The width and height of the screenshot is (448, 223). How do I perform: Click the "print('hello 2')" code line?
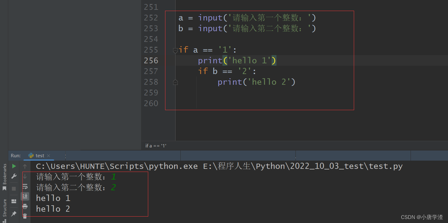[x=257, y=82]
